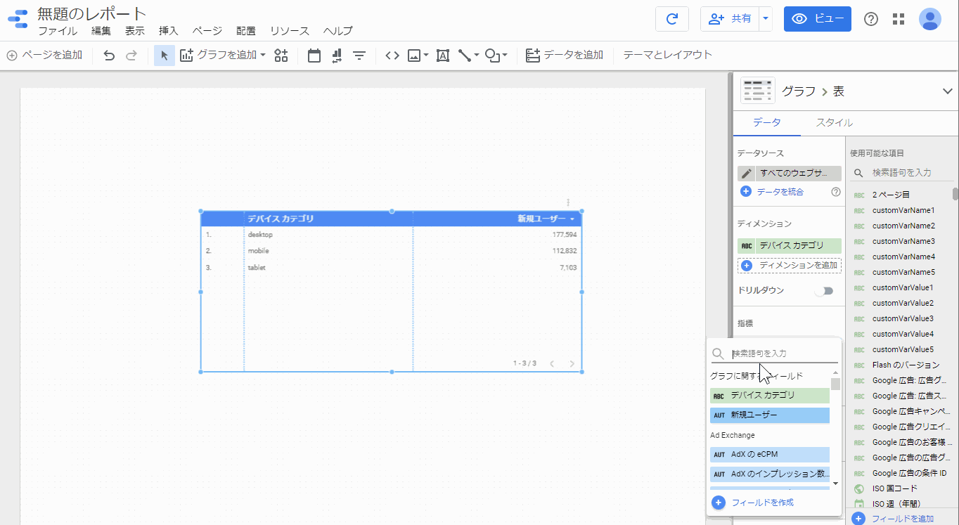Focus the metric picker search field
The width and height of the screenshot is (959, 525).
(x=775, y=354)
